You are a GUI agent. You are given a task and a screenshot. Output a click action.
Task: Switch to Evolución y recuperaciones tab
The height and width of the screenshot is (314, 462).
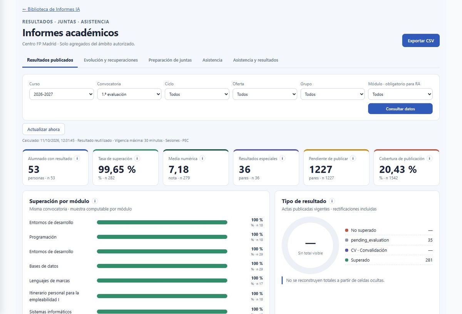click(111, 60)
